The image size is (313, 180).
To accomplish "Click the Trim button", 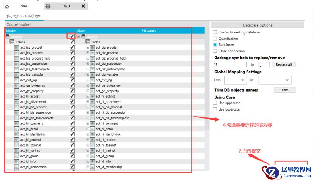I will pyautogui.click(x=285, y=90).
